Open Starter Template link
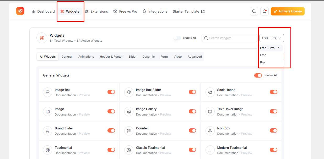 point(189,11)
